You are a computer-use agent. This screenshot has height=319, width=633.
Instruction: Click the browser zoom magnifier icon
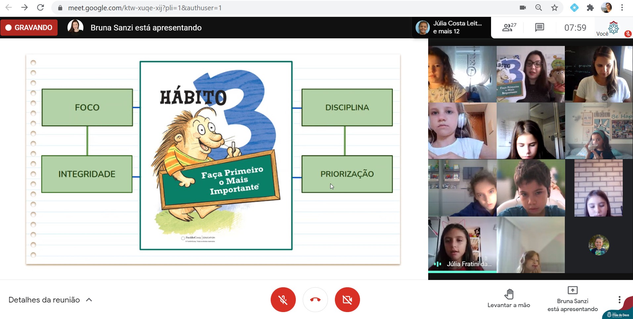(x=539, y=8)
